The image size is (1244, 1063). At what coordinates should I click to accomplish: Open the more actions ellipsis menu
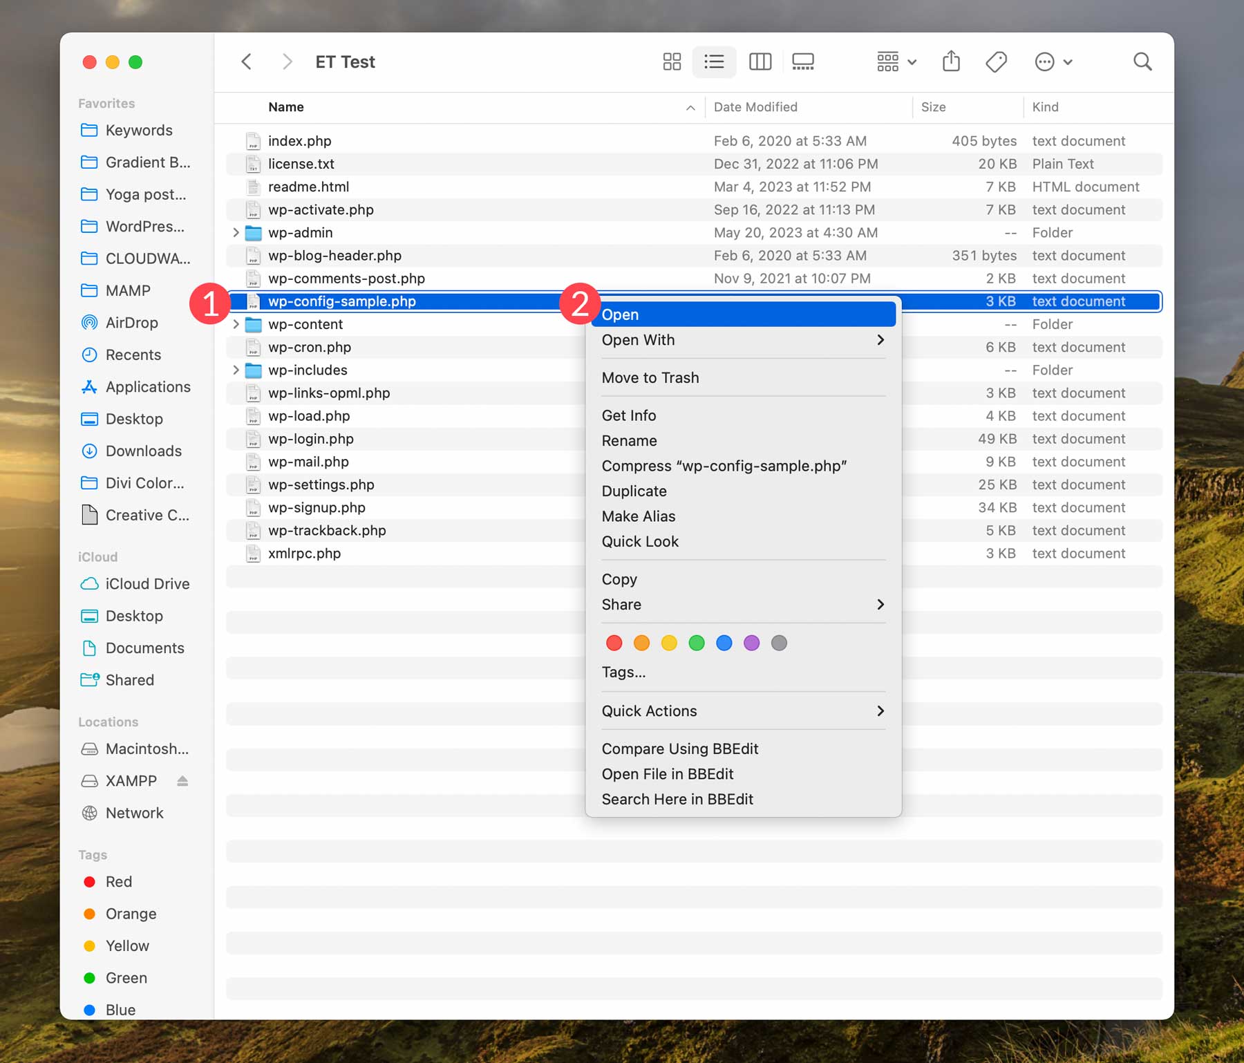[1045, 62]
